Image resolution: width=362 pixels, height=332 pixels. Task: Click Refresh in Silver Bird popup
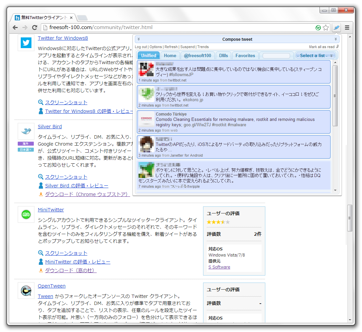171,47
